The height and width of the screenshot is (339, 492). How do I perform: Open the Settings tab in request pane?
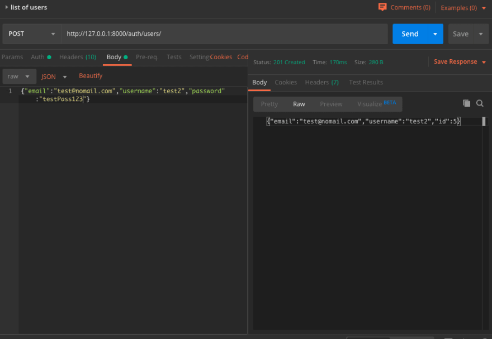[x=199, y=57]
